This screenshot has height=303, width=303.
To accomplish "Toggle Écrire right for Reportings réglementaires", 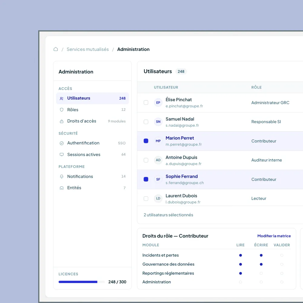I will click(x=261, y=273).
